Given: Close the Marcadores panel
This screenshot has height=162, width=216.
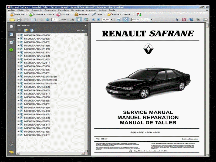Looking at the screenshot, I should coord(85,25).
